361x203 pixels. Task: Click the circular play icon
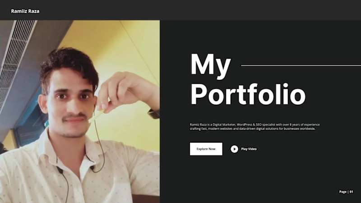tap(234, 149)
